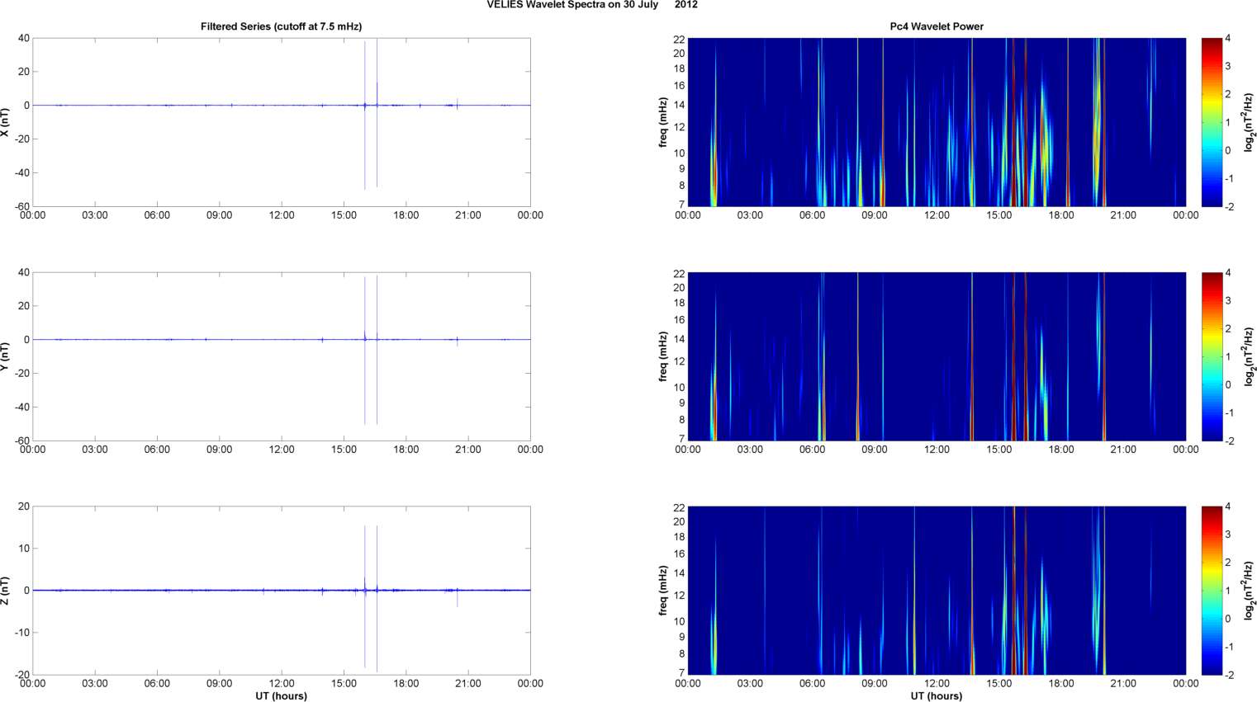1257x702 pixels.
Task: Click the Pc4 Wavelet Power title
Action: [x=936, y=26]
